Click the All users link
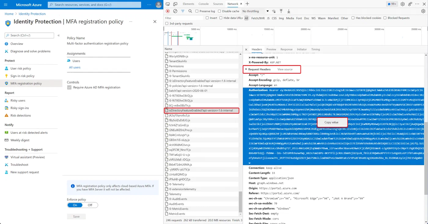Screen dimensions: 428x224 pos(75,67)
